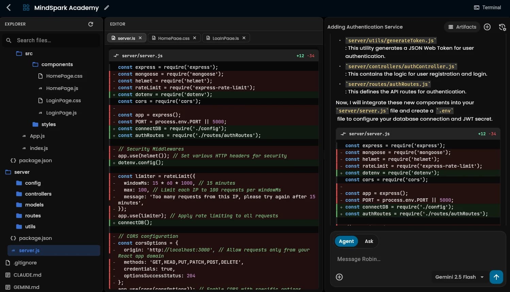Attach a file using the plus icon
This screenshot has width=510, height=292.
[x=339, y=277]
